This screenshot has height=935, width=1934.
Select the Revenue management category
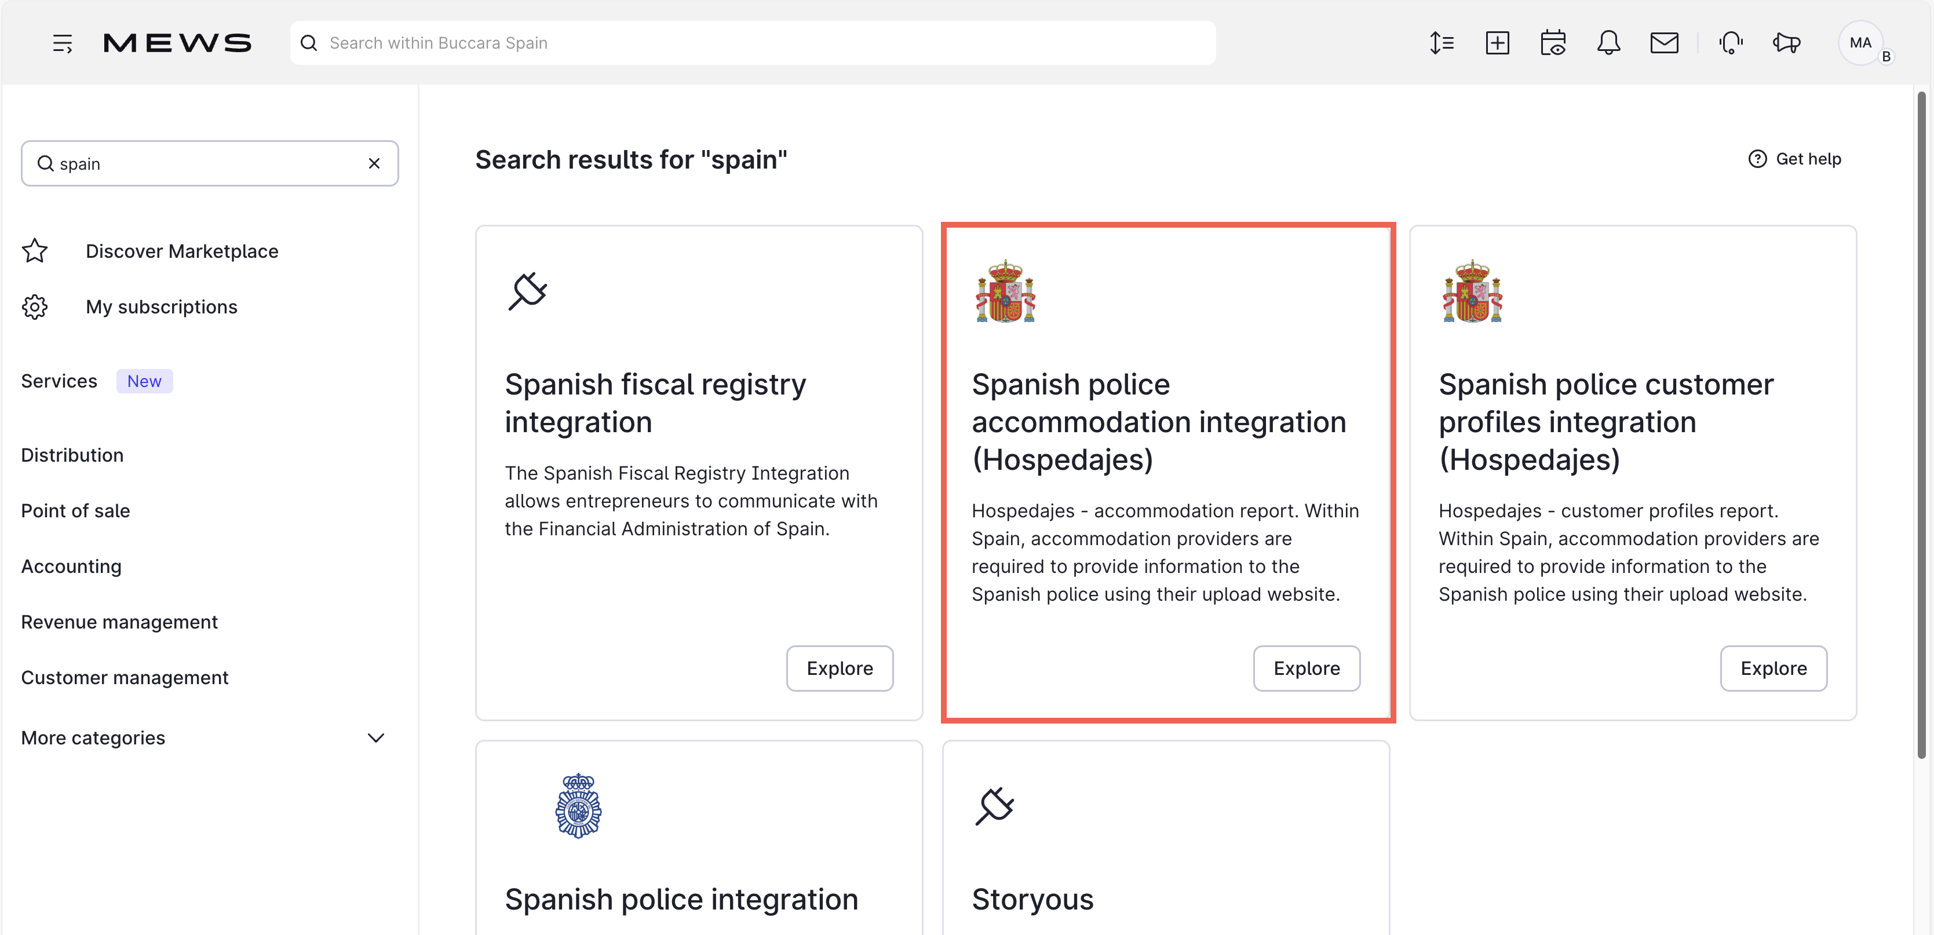tap(119, 622)
